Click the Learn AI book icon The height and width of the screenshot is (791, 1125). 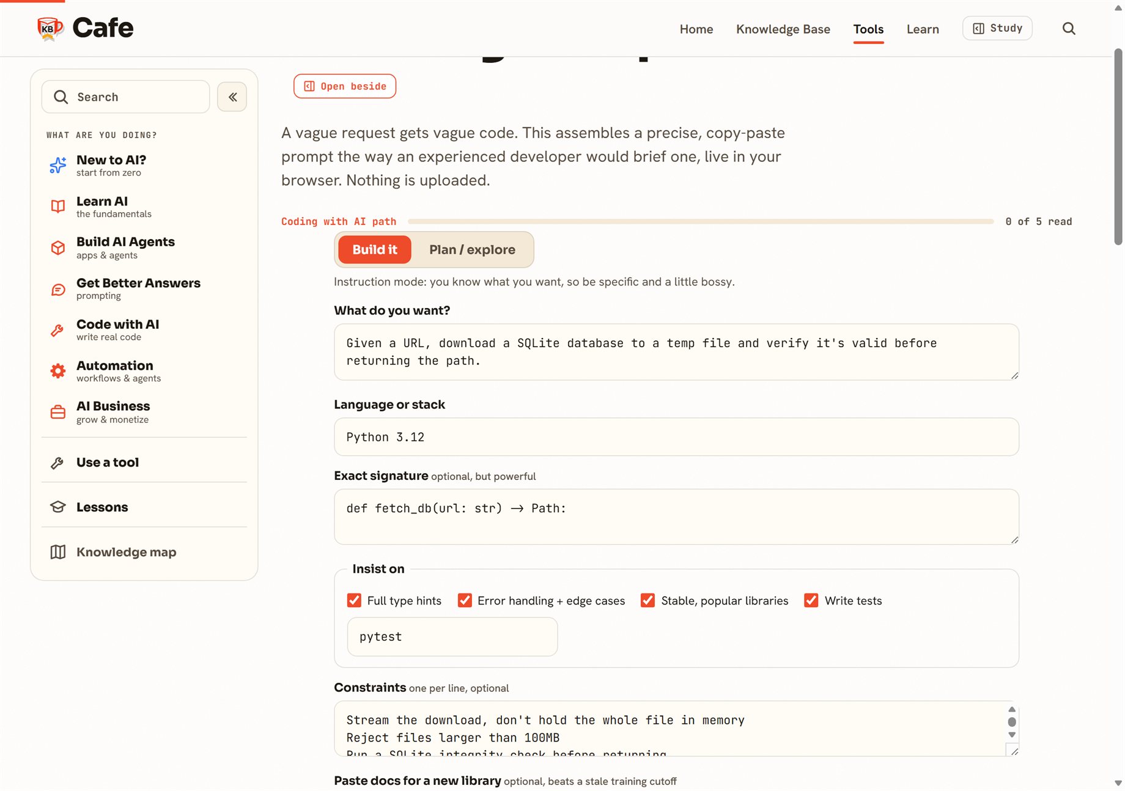point(58,207)
